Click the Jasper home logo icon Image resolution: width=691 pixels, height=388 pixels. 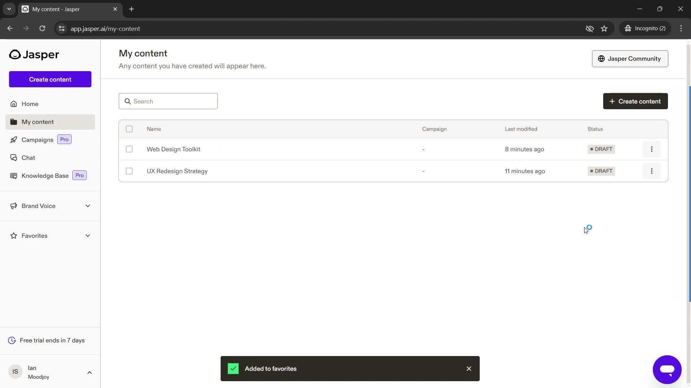tap(14, 55)
